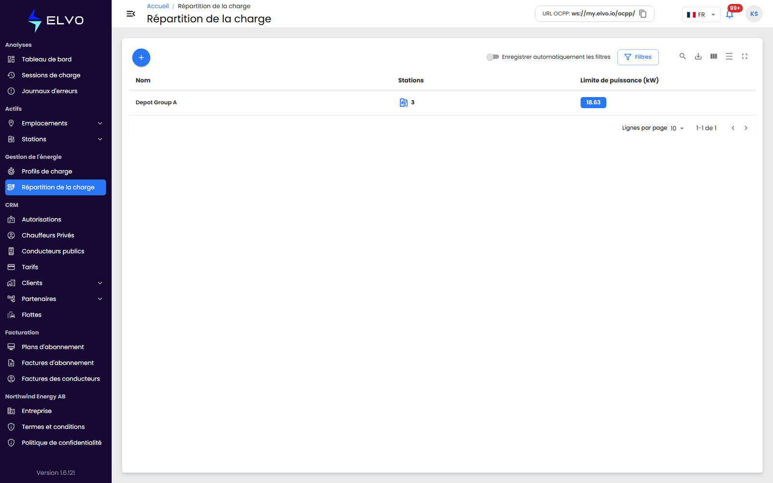Viewport: 773px width, 483px height.
Task: Change row density with lines icon
Action: tap(729, 57)
